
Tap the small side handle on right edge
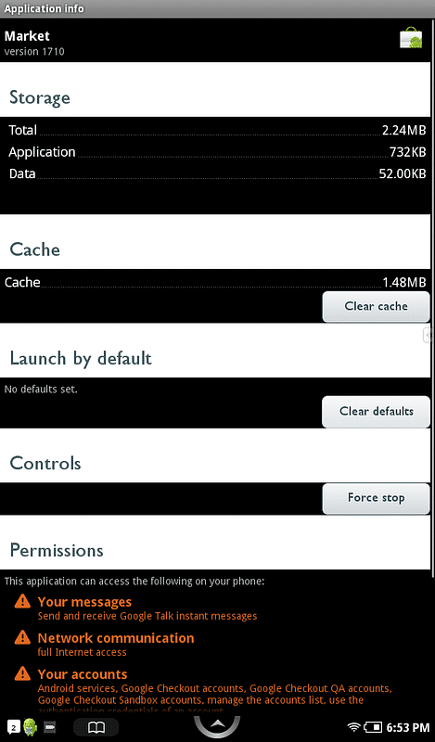tap(428, 335)
